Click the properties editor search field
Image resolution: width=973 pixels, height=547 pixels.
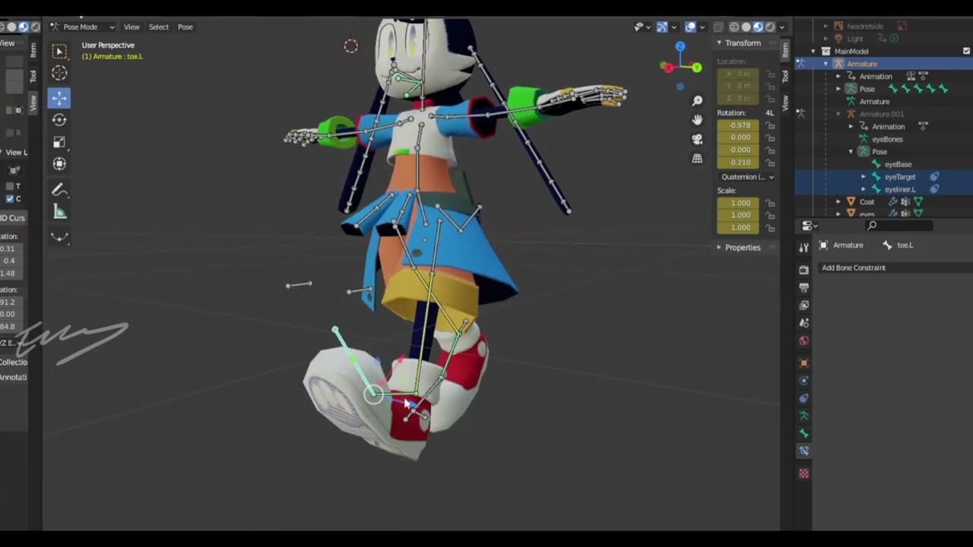click(x=900, y=226)
